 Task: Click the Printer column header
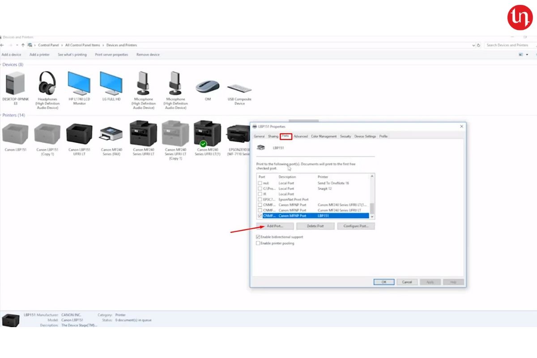323,177
